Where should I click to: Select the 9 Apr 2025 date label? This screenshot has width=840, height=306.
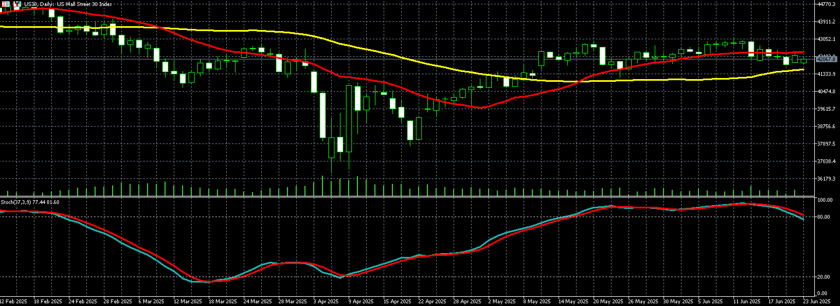[x=360, y=301]
